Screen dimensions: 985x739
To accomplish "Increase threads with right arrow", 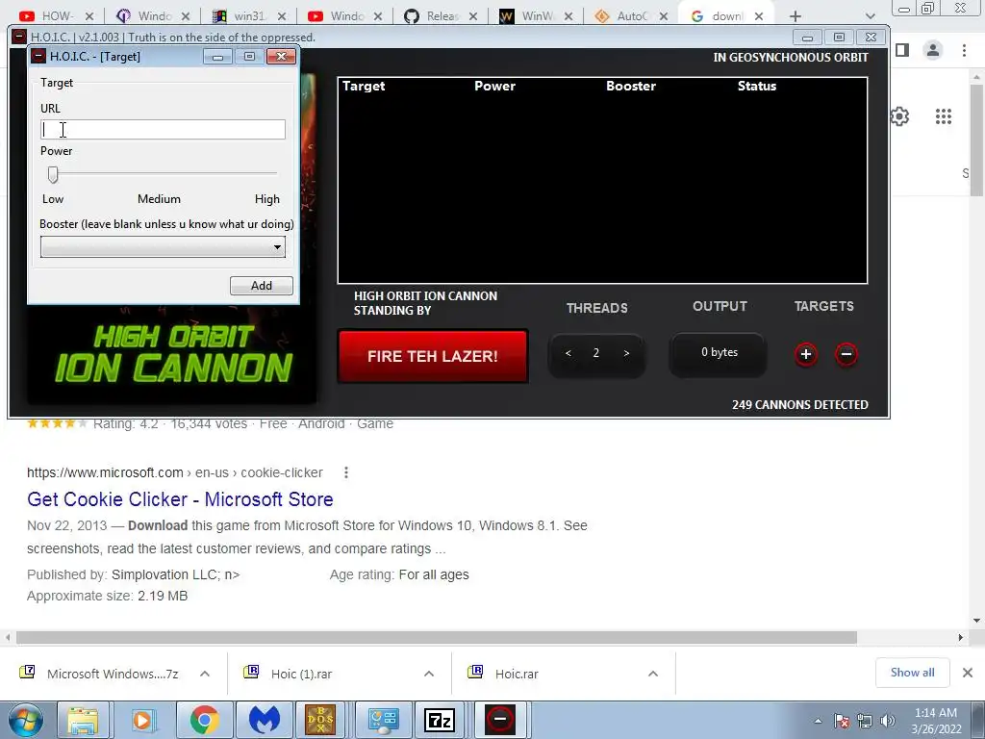I will click(626, 353).
